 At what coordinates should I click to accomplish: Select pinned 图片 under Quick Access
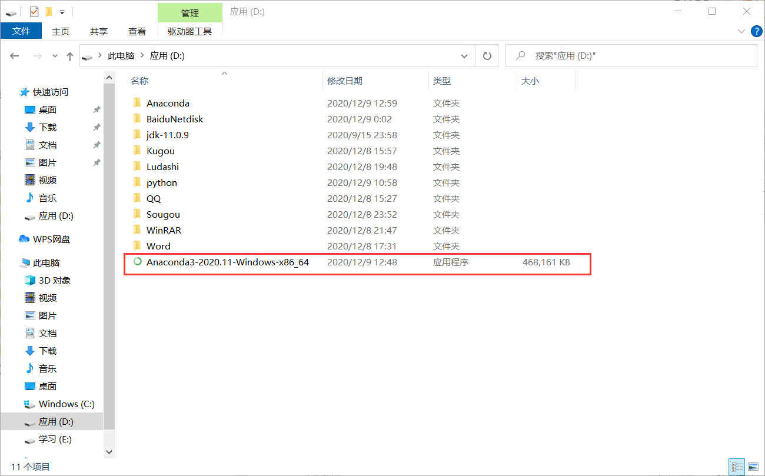click(48, 162)
